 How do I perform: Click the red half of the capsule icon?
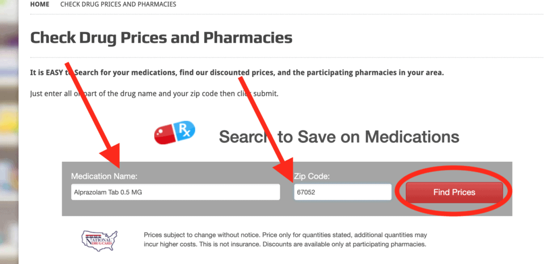(x=164, y=135)
